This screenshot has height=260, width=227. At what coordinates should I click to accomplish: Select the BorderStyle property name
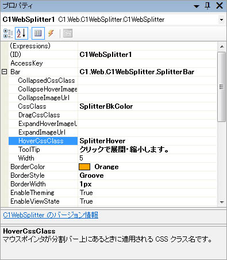(28, 175)
